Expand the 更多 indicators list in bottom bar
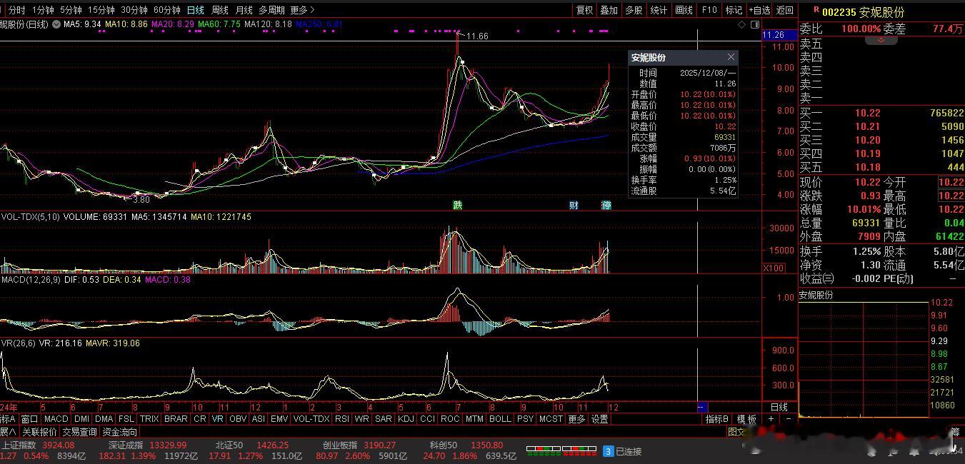 pos(576,419)
